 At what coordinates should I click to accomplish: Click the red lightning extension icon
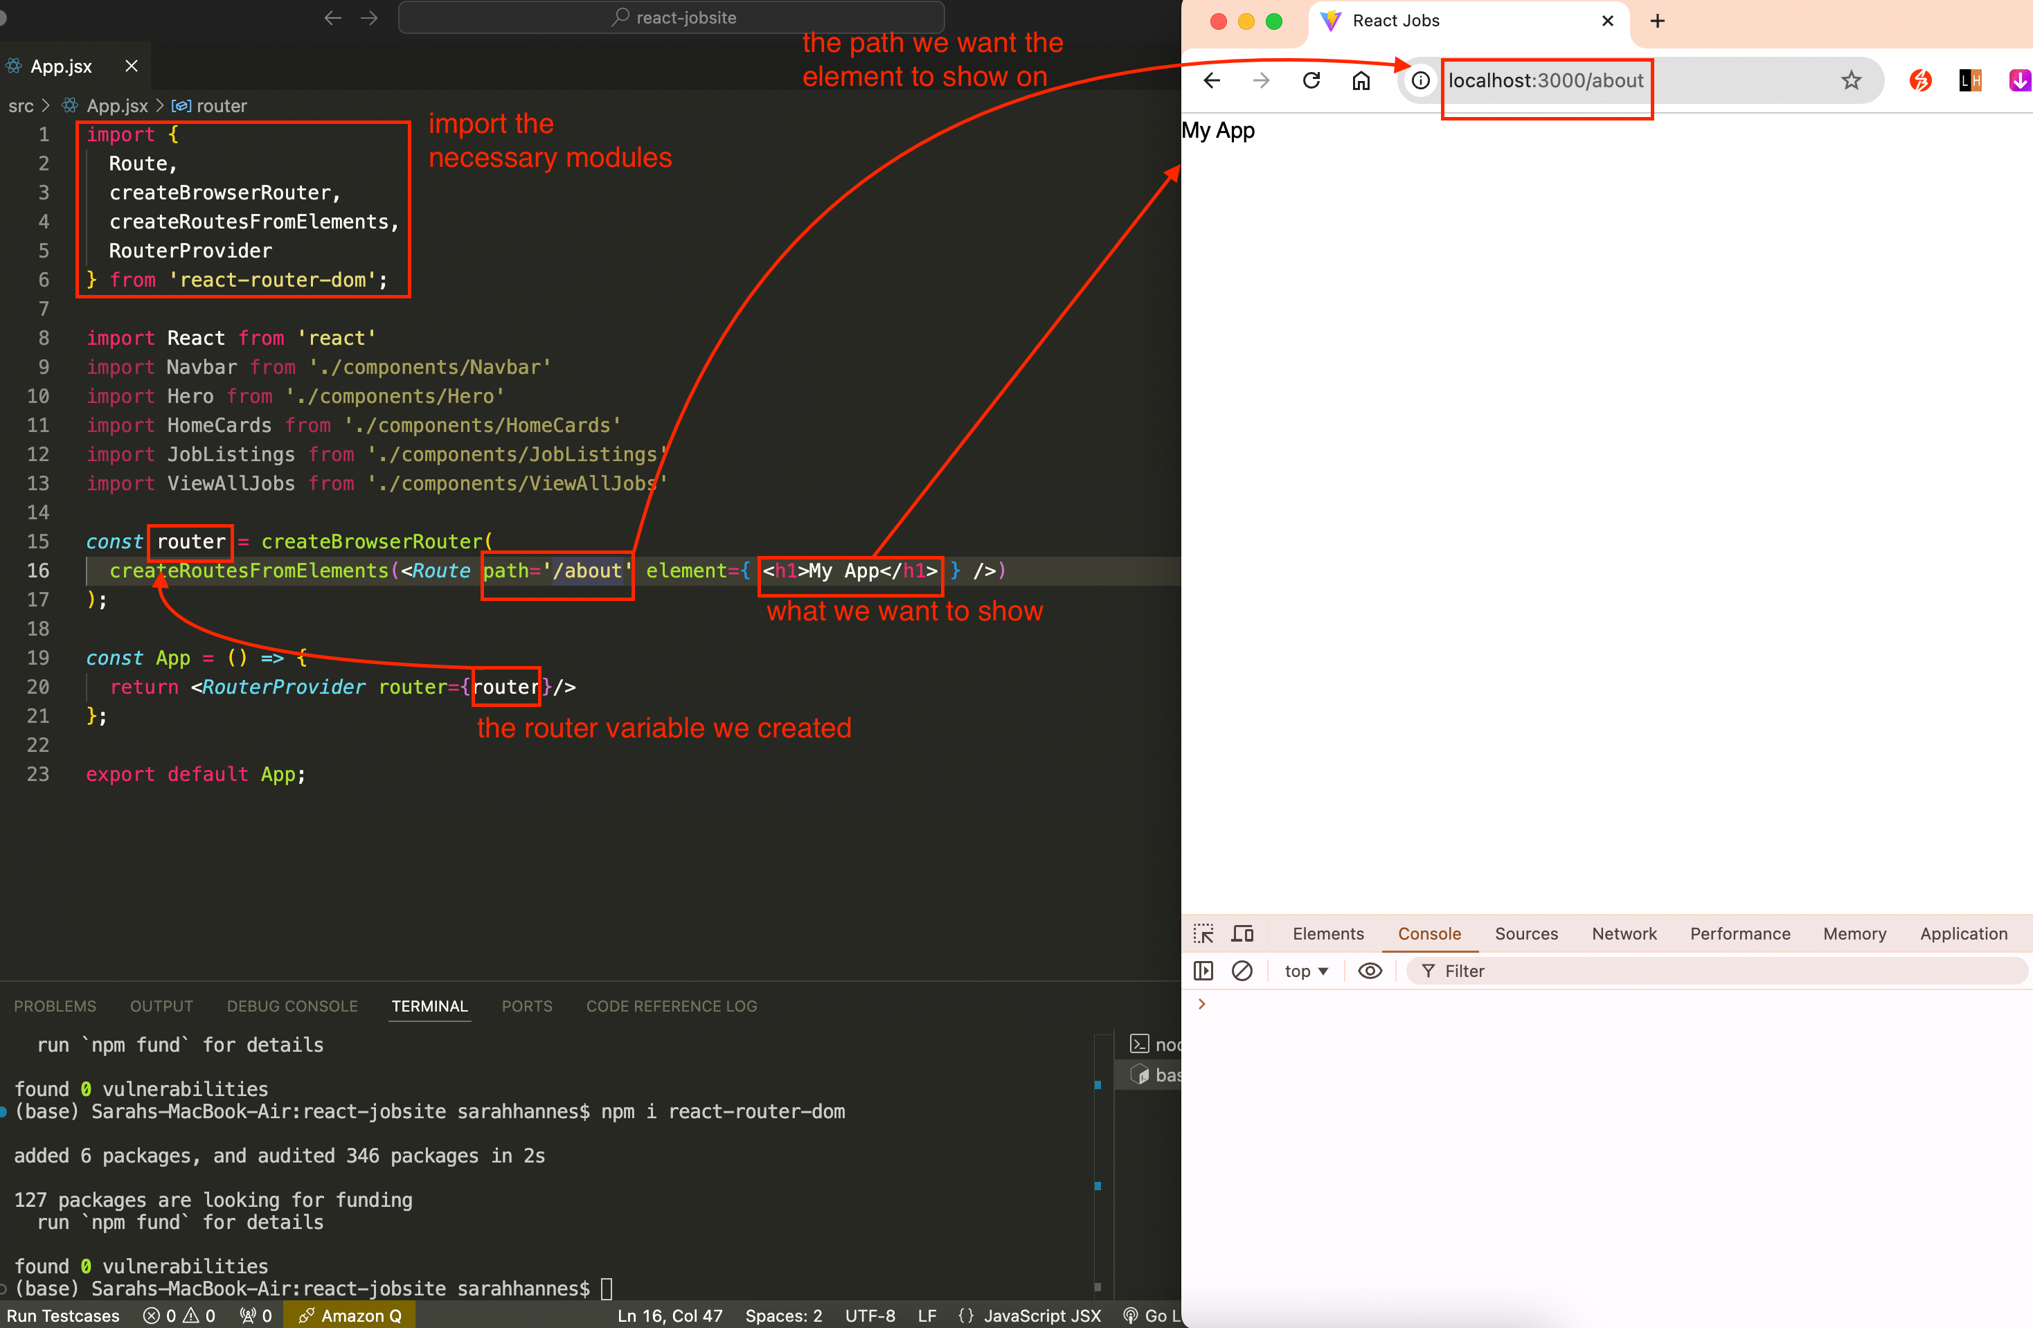1921,80
